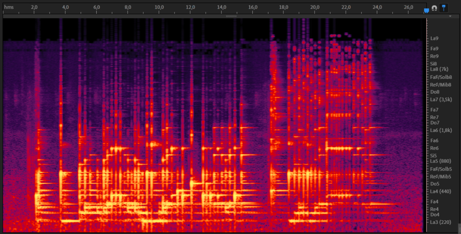Click the La6 (1,8k) frequency scale label

pos(441,130)
